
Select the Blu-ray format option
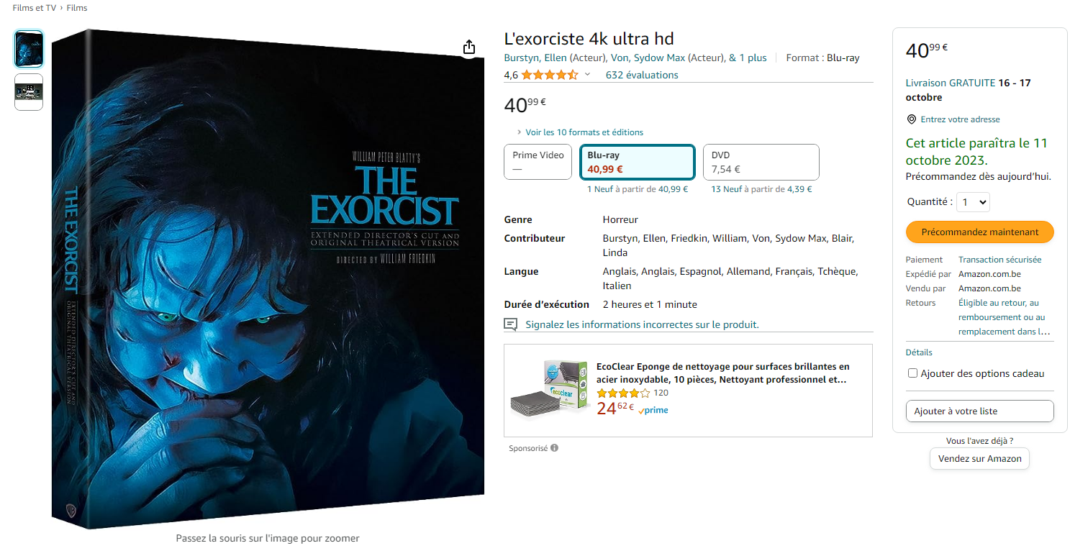click(638, 162)
